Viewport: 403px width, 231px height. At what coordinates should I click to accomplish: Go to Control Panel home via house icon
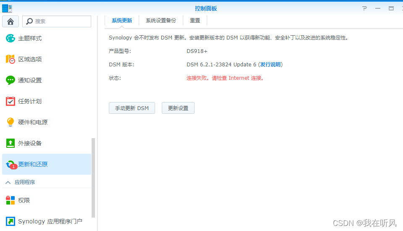pos(11,21)
